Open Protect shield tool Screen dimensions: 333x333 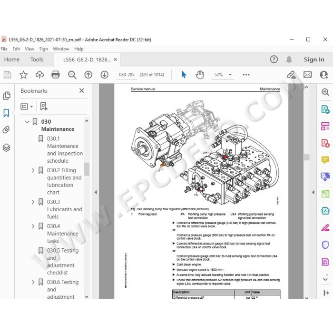point(325,245)
